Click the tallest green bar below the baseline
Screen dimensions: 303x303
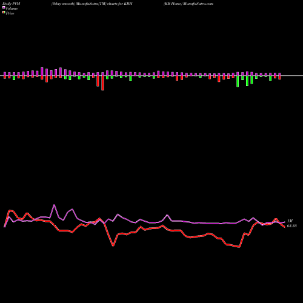coord(238,81)
